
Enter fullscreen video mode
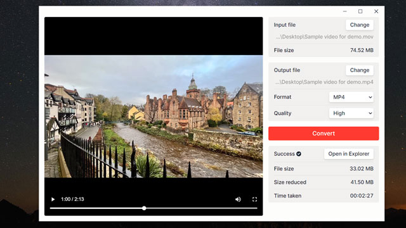254,199
